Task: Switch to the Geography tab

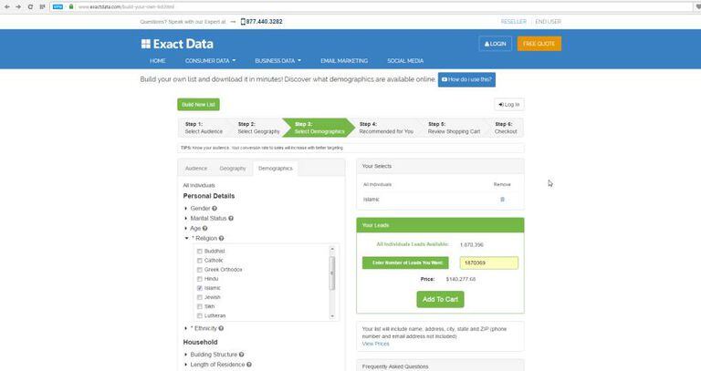Action: point(232,169)
